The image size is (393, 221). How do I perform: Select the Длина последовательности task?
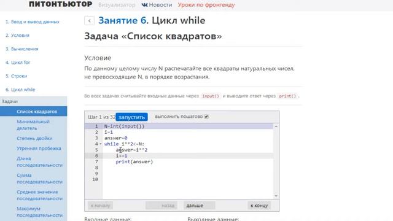point(39,162)
